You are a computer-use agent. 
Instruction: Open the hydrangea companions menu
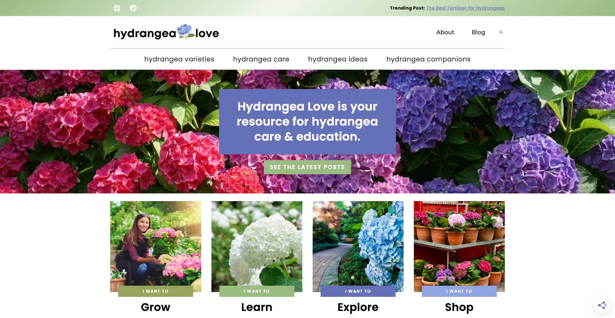428,59
